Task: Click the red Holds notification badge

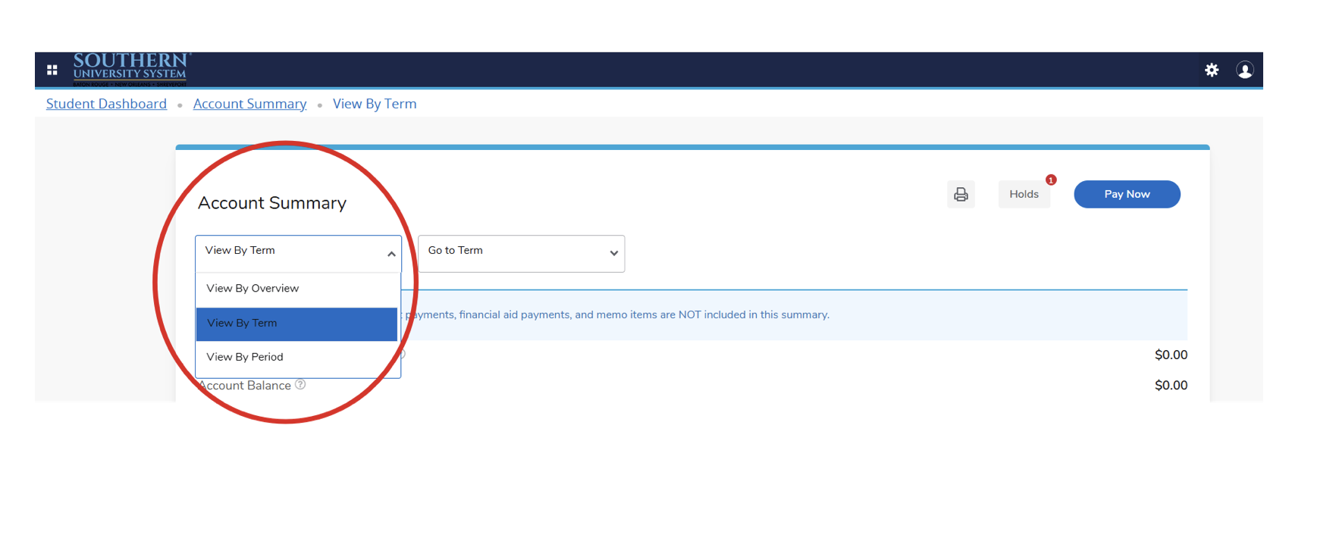Action: tap(1051, 180)
